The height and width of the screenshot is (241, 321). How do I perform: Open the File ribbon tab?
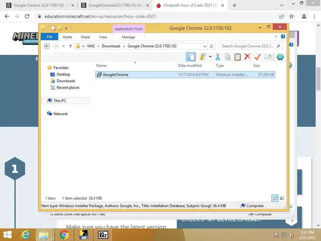coord(50,37)
